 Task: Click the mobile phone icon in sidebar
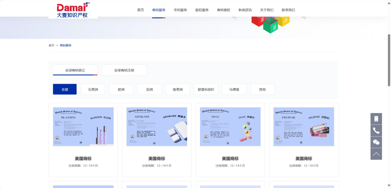tap(376, 119)
